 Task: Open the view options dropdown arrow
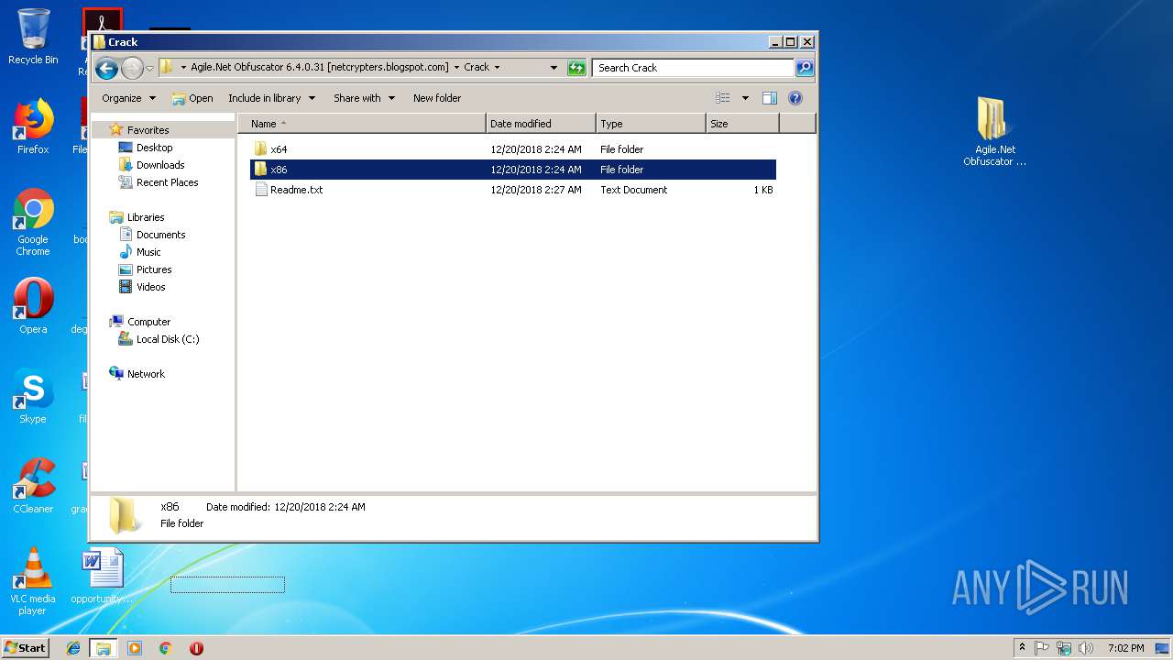[x=745, y=98]
